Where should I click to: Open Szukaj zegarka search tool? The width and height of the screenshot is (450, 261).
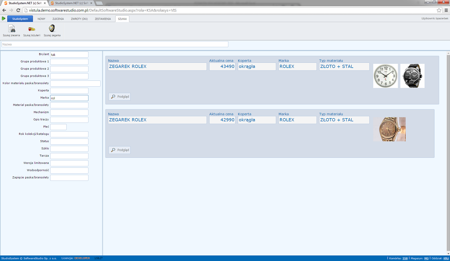tap(52, 30)
